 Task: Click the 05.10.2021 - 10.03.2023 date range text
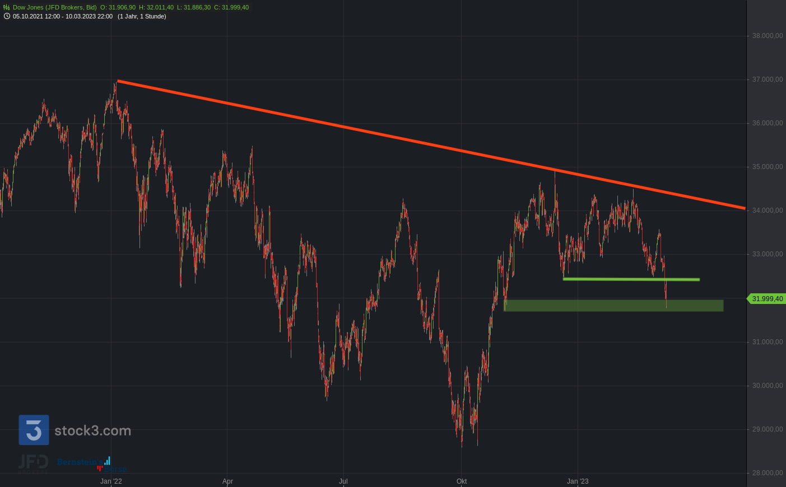[x=63, y=16]
